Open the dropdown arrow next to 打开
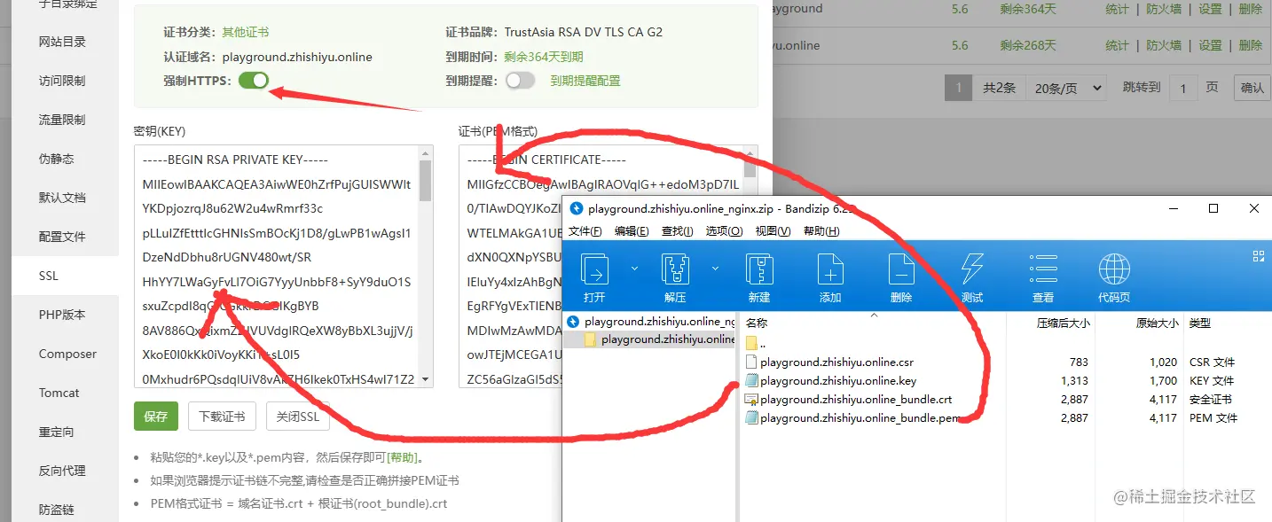 (x=634, y=268)
